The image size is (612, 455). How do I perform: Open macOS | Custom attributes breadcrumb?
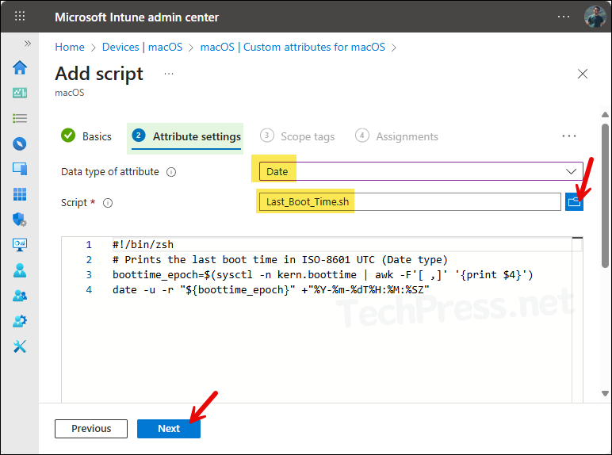pos(293,48)
